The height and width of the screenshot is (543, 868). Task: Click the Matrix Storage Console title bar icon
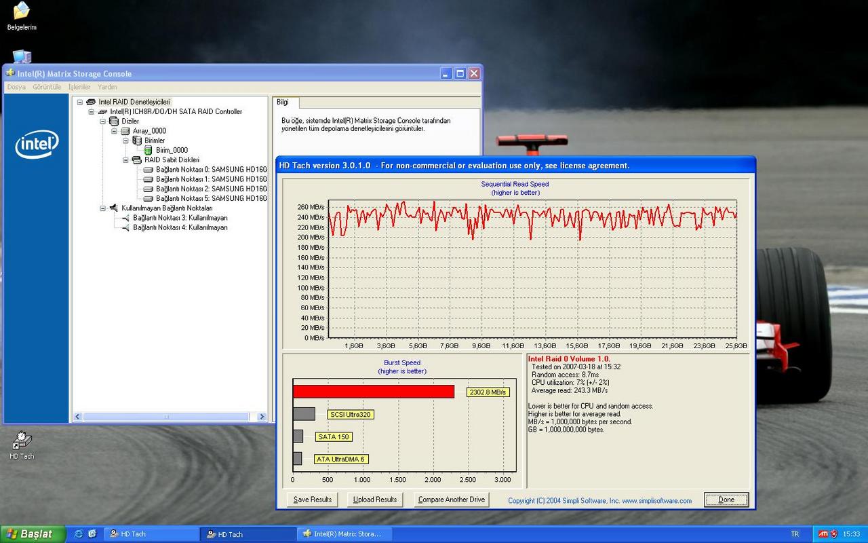[x=10, y=73]
